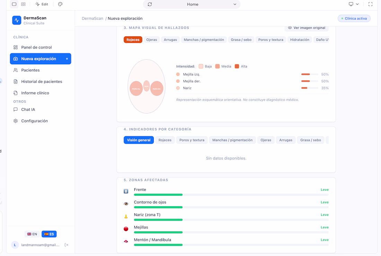This screenshot has height=256, width=381.
Task: Click the Clínica activa status badge
Action: (x=354, y=18)
